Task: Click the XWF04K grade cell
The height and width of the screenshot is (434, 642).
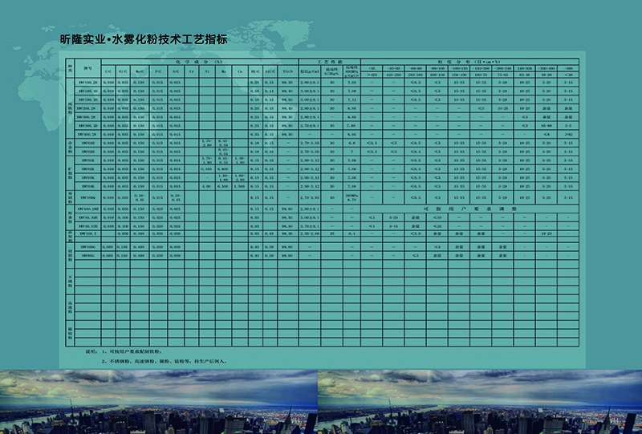Action: coord(87,186)
